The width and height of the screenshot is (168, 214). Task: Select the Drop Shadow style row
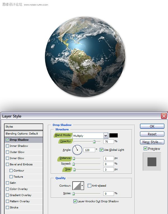click(24, 140)
